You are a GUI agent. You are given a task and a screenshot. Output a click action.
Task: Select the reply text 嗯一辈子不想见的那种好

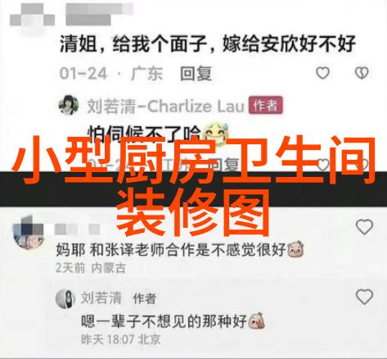[164, 321]
